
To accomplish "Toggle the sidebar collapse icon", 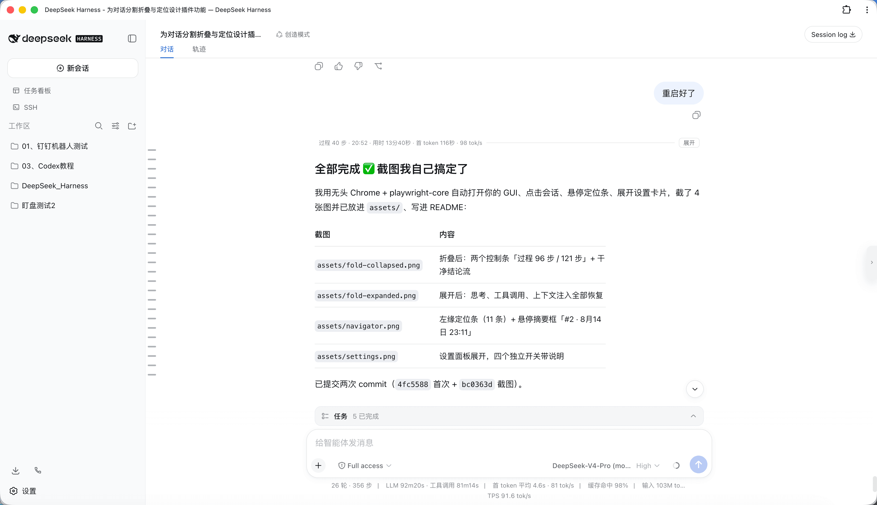I will 132,38.
